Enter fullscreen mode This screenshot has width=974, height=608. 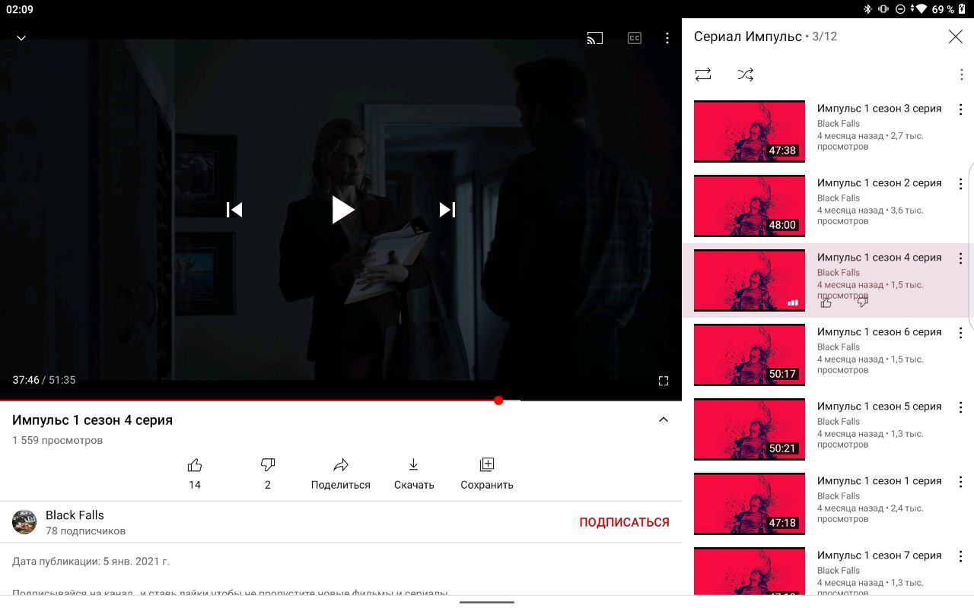point(664,381)
